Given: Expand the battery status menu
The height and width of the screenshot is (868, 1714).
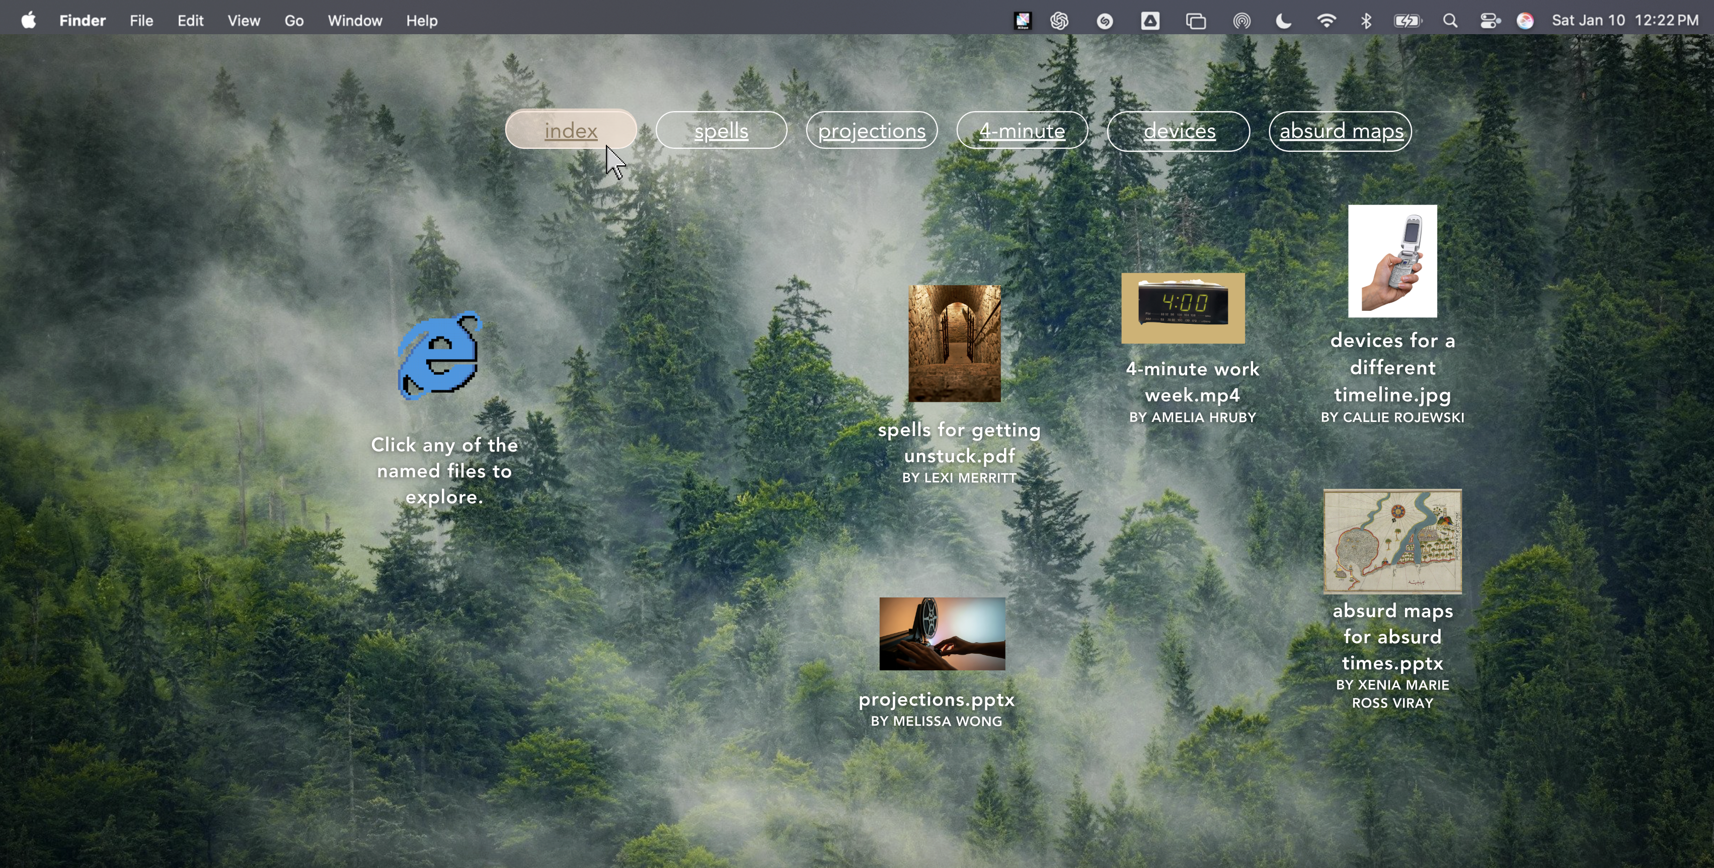Looking at the screenshot, I should coord(1408,21).
